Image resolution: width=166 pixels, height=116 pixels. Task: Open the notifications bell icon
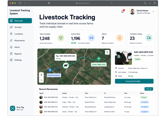coord(122,11)
